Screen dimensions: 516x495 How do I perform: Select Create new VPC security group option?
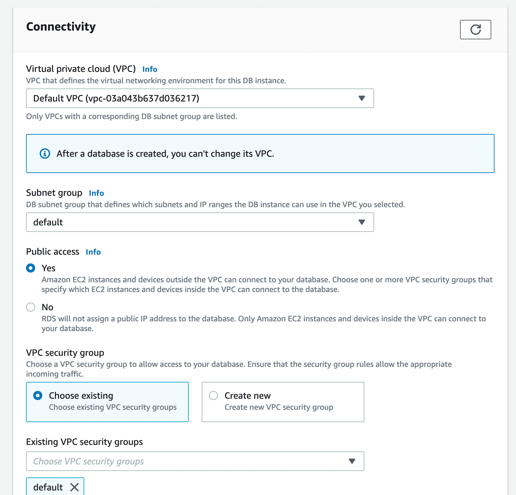point(214,395)
